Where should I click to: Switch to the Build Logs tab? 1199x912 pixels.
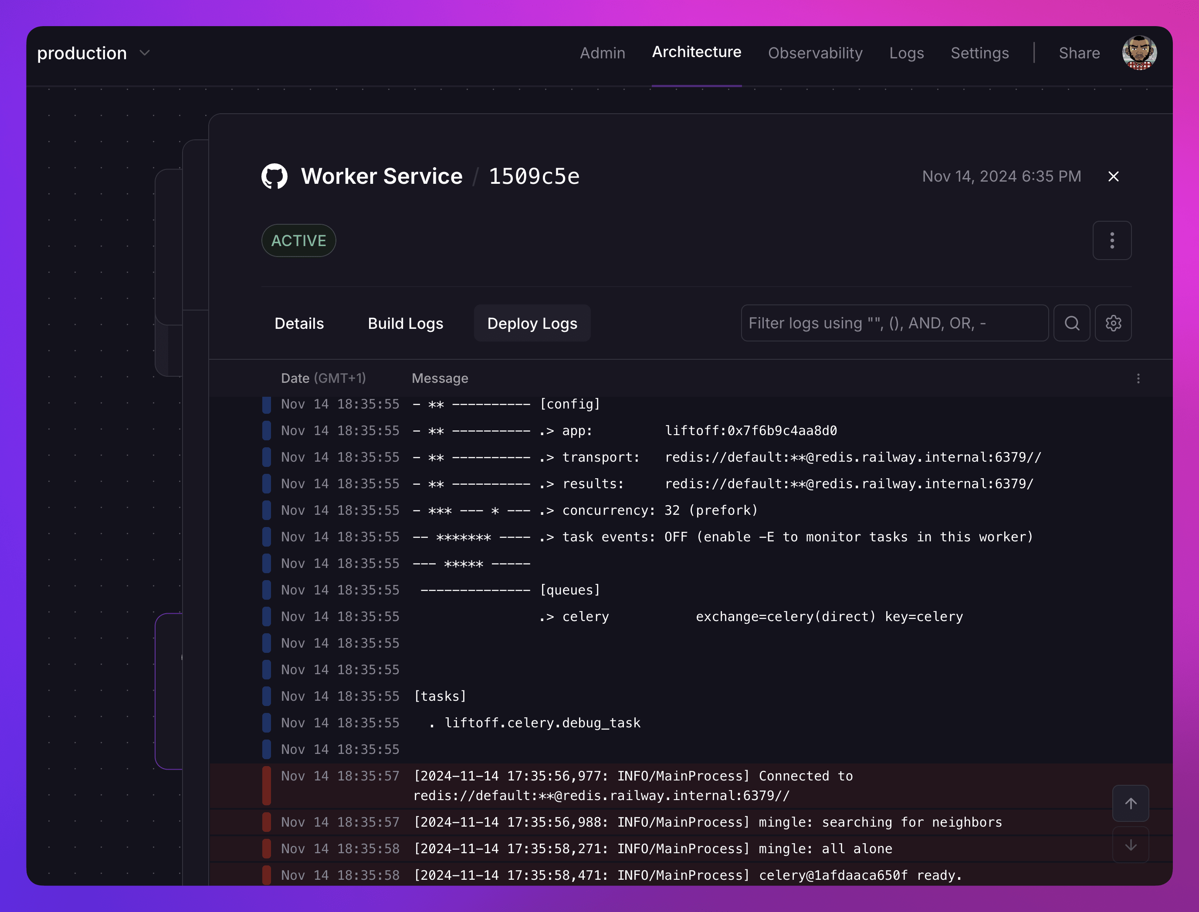[405, 324]
